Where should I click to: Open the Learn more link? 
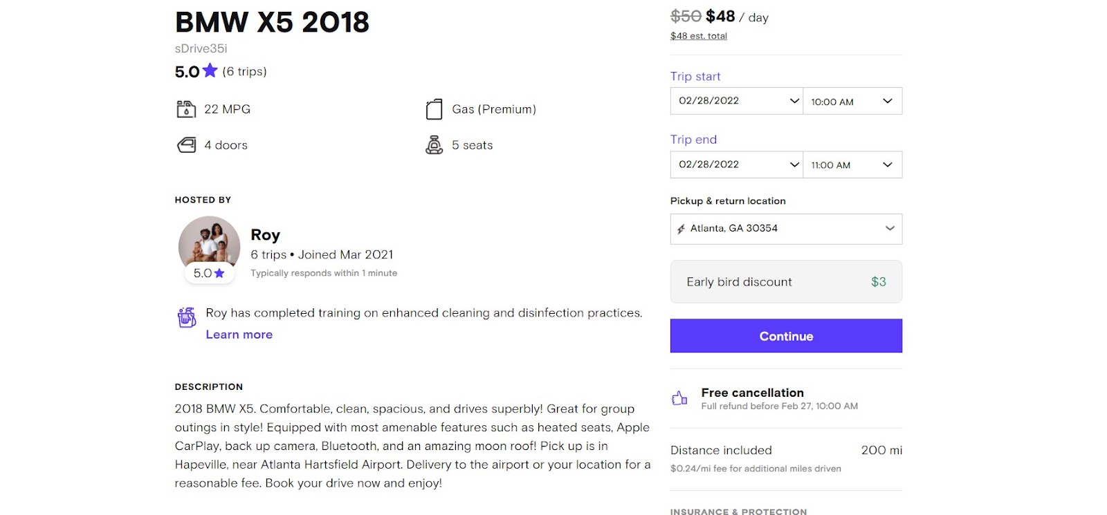[x=239, y=335]
